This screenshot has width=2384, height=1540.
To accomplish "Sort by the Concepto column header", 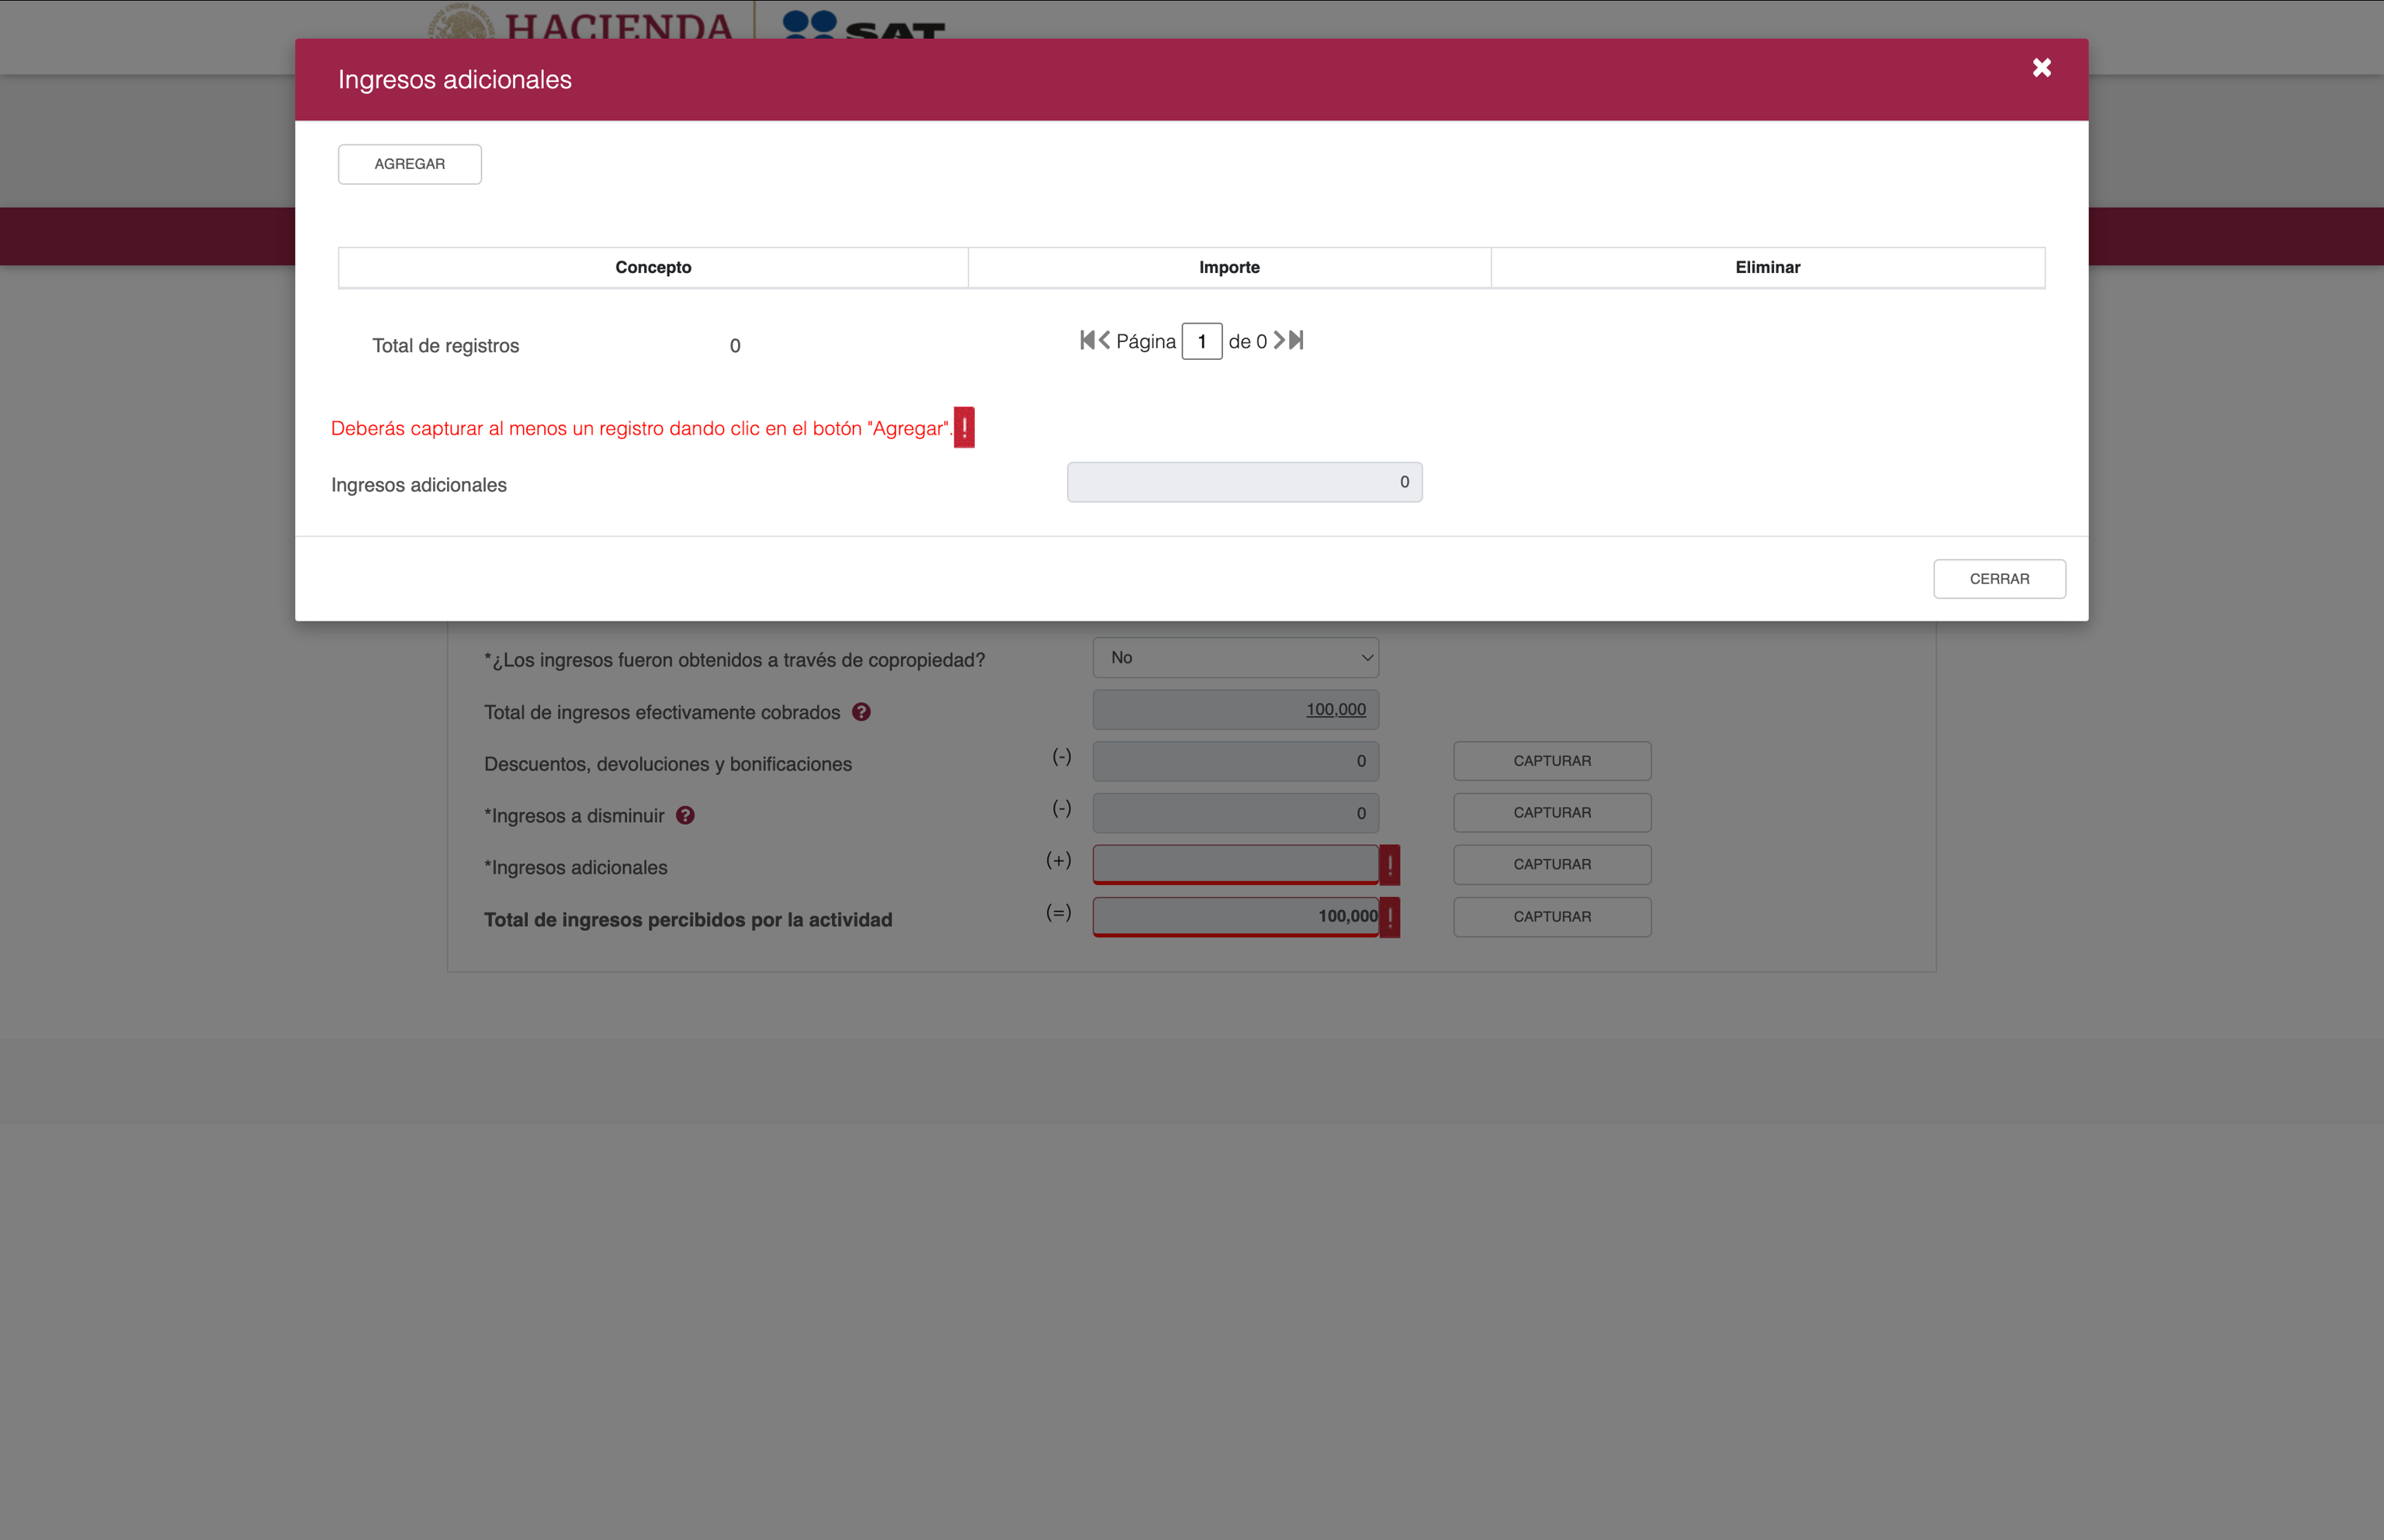I will point(653,267).
